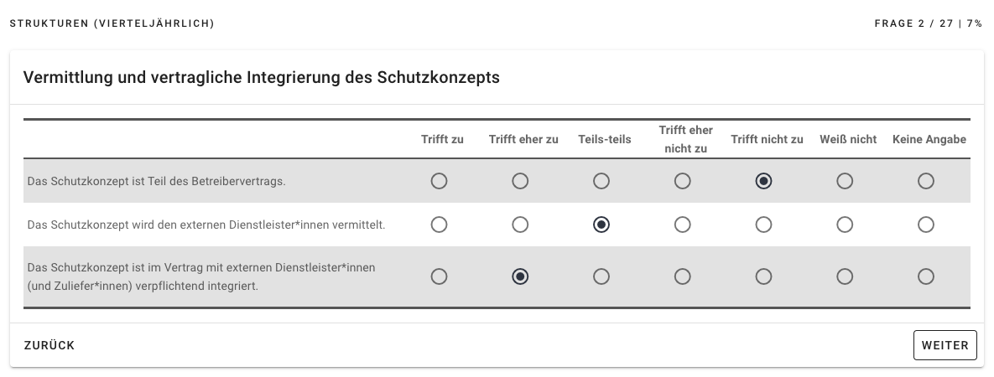994x377 pixels.
Task: Choose 'Trifft zu' for 'Dienstleister*innen vermittelt' row
Action: point(439,225)
